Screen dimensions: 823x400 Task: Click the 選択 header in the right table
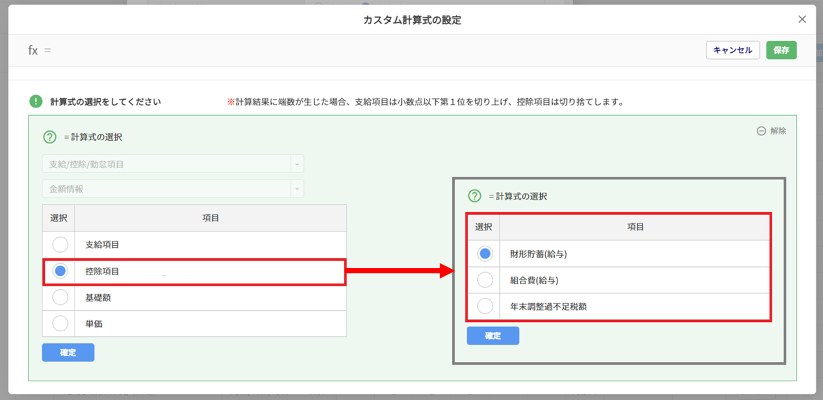[484, 227]
